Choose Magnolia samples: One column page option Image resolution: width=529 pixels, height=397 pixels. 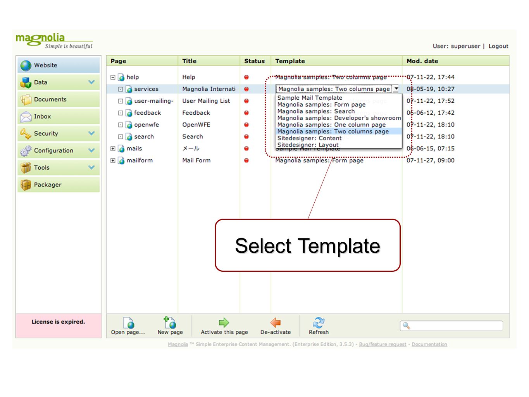[331, 125]
